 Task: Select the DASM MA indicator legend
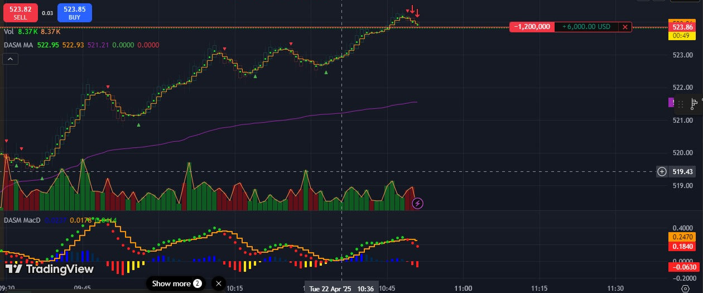pos(18,45)
